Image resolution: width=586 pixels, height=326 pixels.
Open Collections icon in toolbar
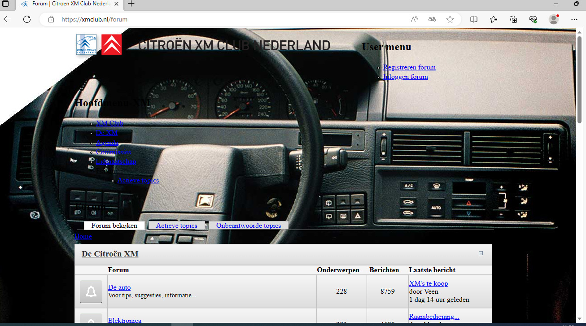[x=513, y=19]
